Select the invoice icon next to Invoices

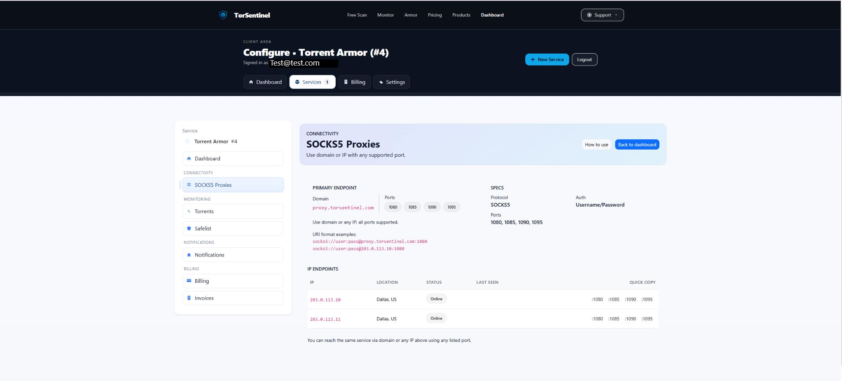click(x=189, y=298)
